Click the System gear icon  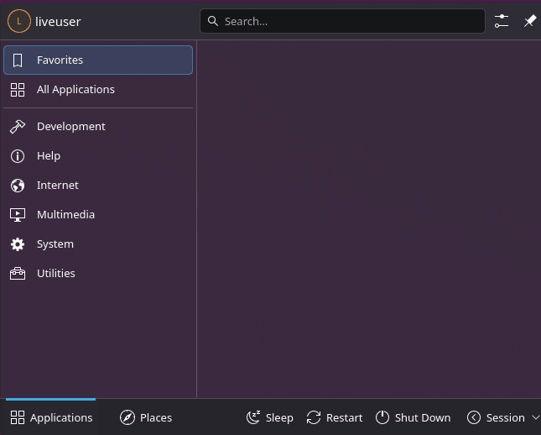[18, 244]
